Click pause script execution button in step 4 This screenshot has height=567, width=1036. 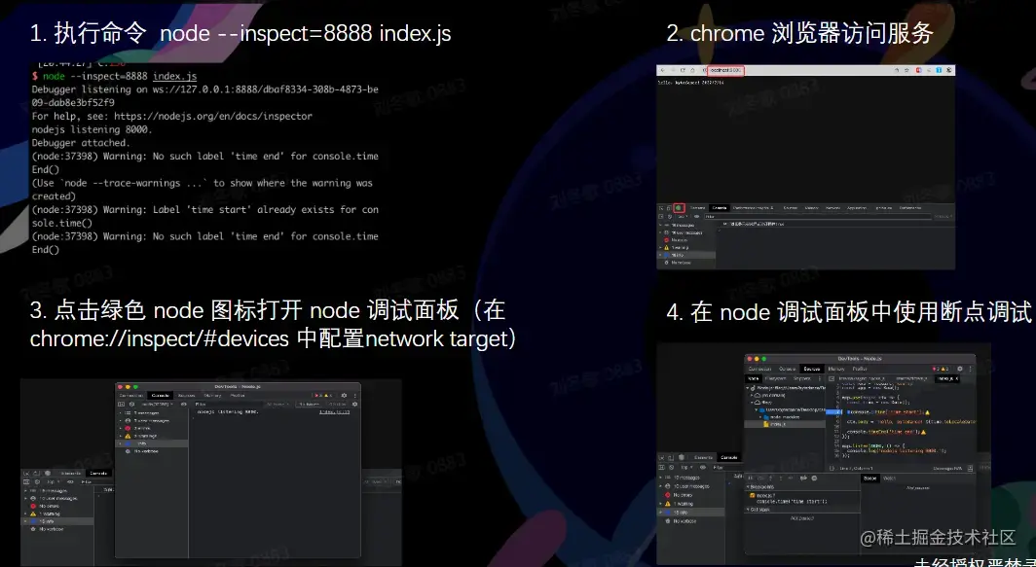(750, 478)
